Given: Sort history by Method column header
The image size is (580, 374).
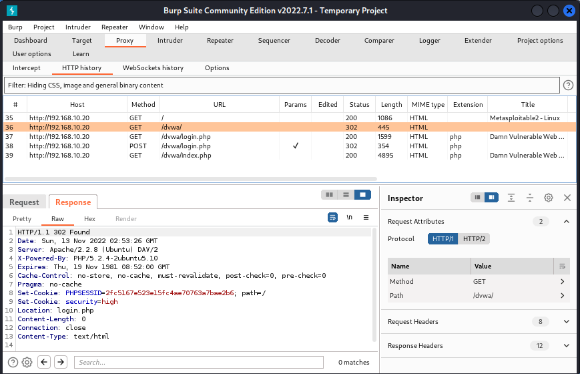Looking at the screenshot, I should [143, 104].
